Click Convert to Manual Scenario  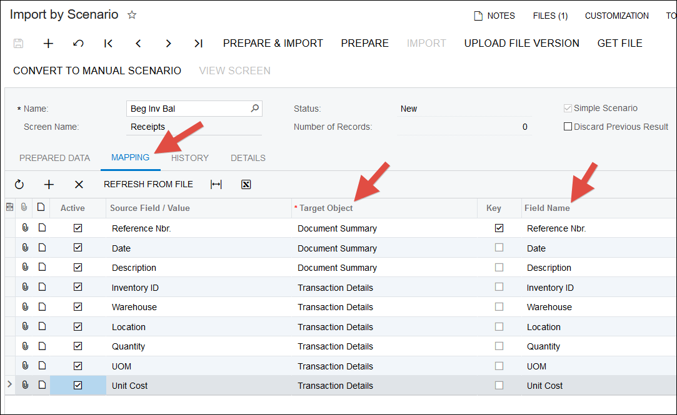[x=97, y=71]
